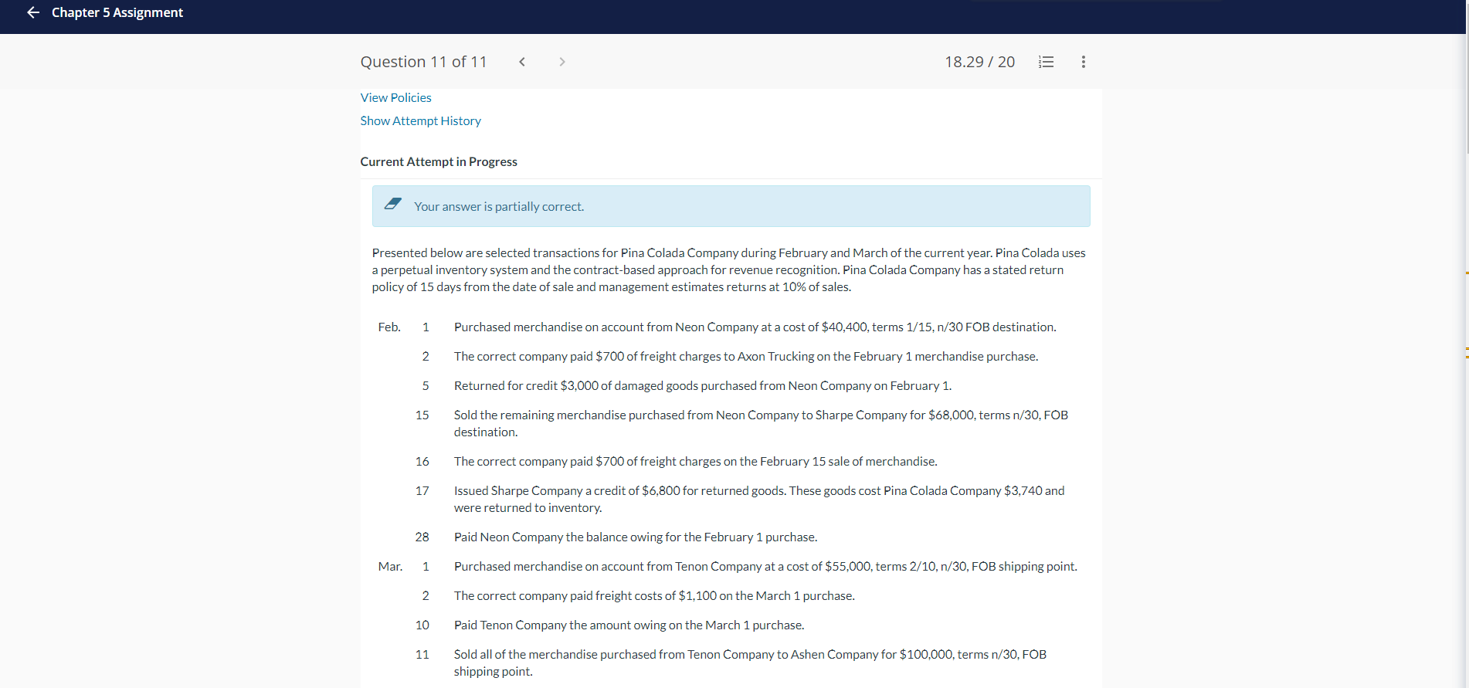Click the partially correct eraser icon
The width and height of the screenshot is (1469, 688).
[393, 205]
